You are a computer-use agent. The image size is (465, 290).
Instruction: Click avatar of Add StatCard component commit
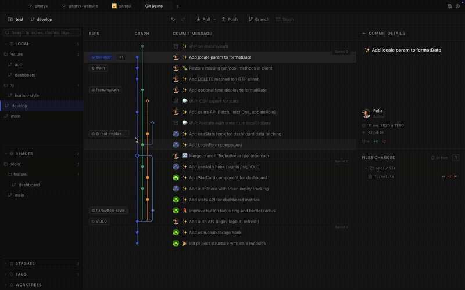coord(176,177)
